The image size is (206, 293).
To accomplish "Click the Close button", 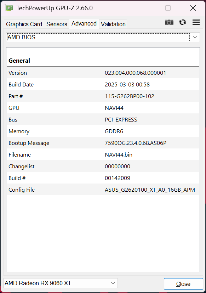I will click(x=183, y=284).
